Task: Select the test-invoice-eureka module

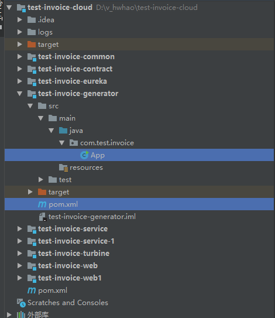Action: tap(73, 81)
